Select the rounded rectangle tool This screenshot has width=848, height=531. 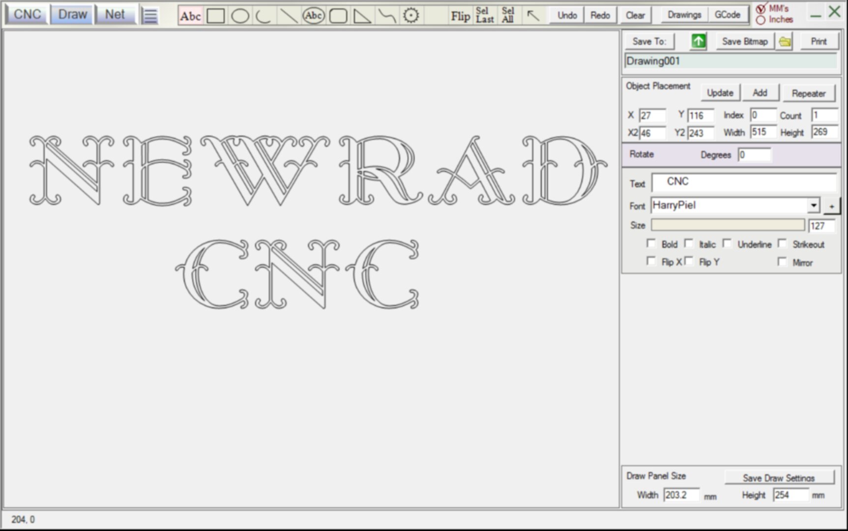click(338, 16)
